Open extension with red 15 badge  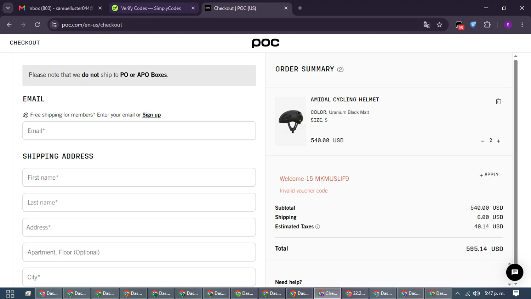point(459,25)
